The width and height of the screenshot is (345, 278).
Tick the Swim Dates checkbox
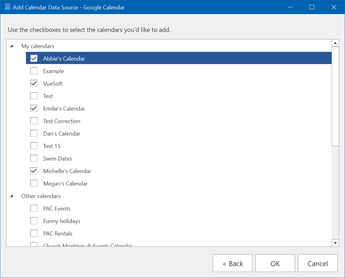34,158
